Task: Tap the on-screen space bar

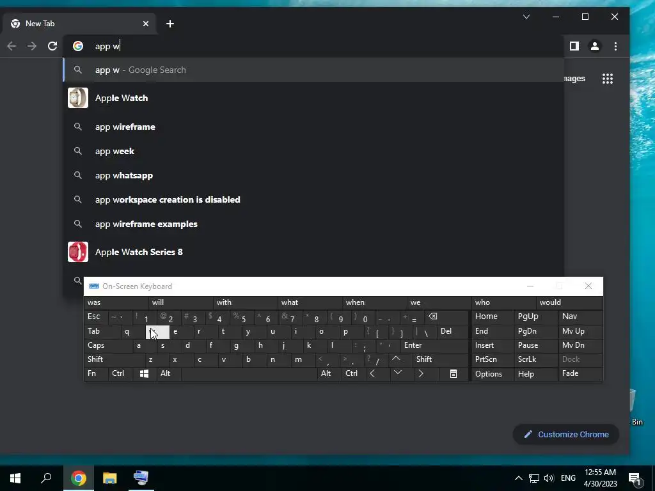Action: coord(249,373)
